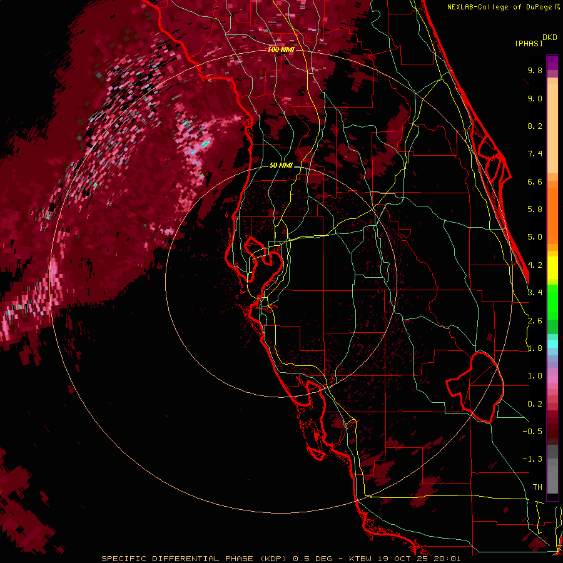Click the 5.8 scale label
Image resolution: width=563 pixels, height=563 pixels.
(535, 210)
